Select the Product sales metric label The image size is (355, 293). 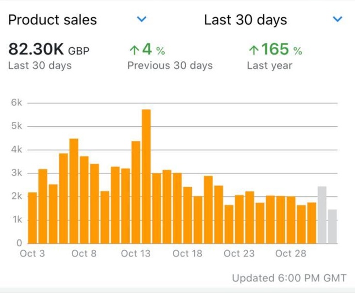tap(52, 20)
